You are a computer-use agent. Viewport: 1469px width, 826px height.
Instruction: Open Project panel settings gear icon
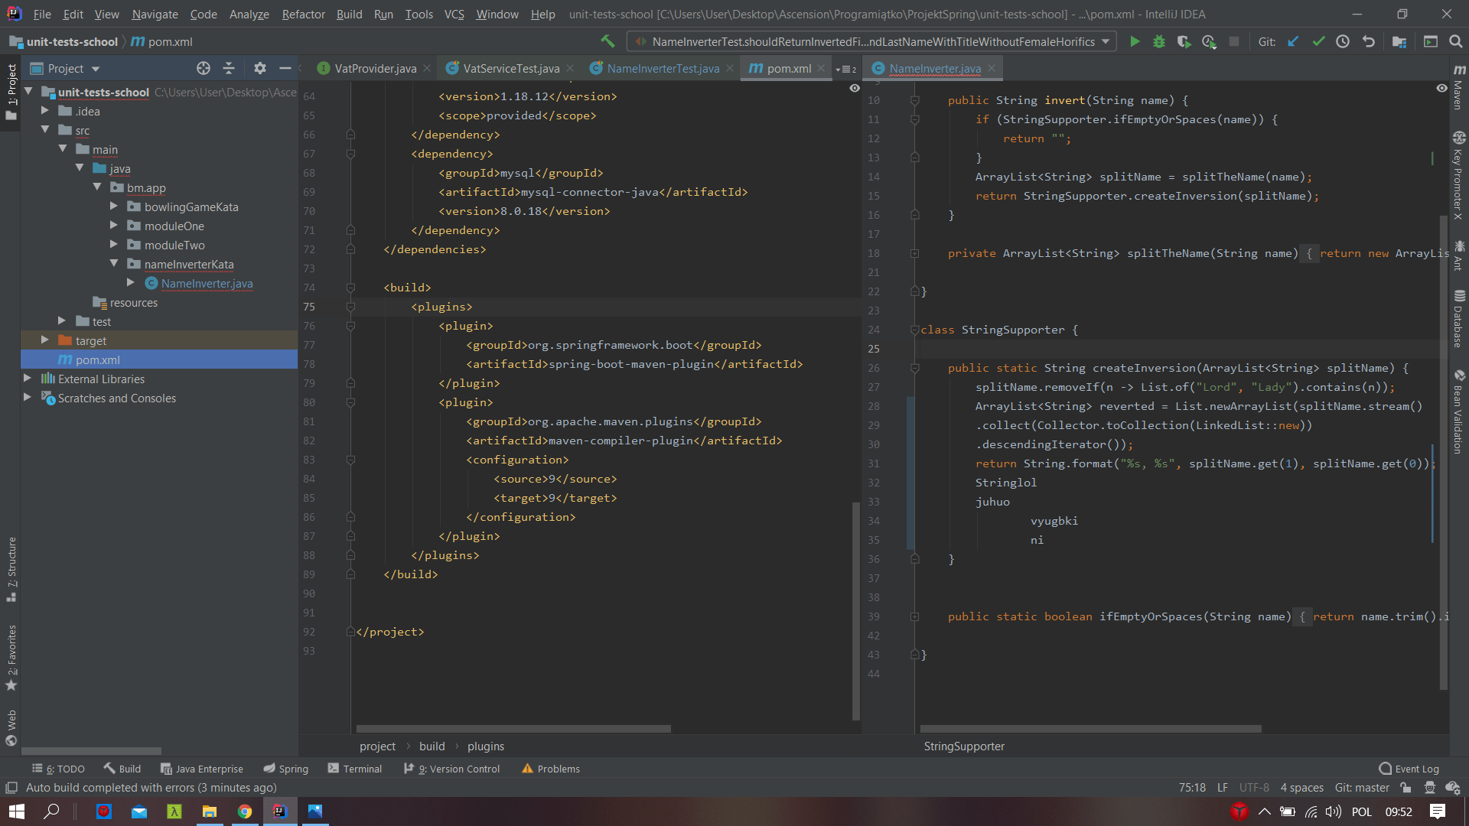259,69
